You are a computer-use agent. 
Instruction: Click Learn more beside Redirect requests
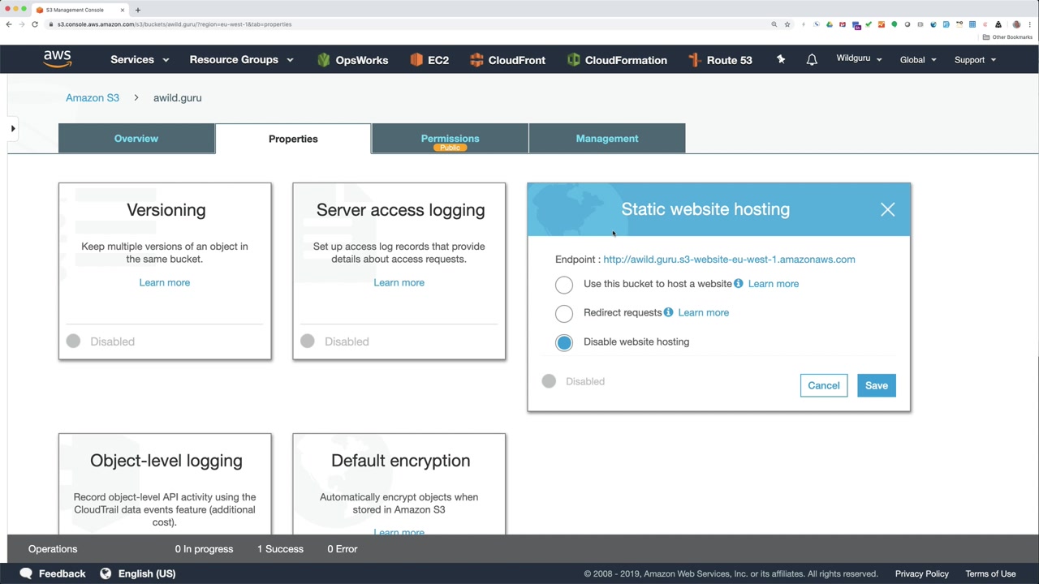(703, 312)
